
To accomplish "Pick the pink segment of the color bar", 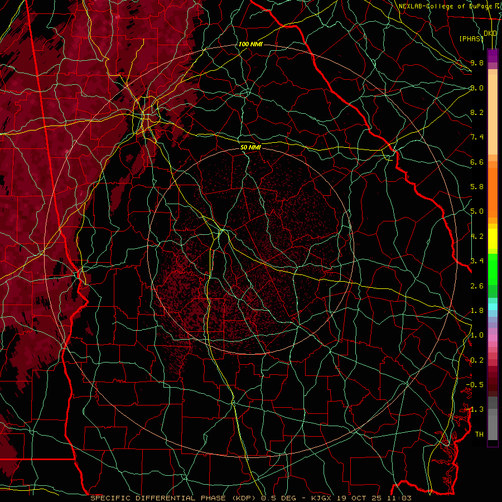I will point(493,338).
